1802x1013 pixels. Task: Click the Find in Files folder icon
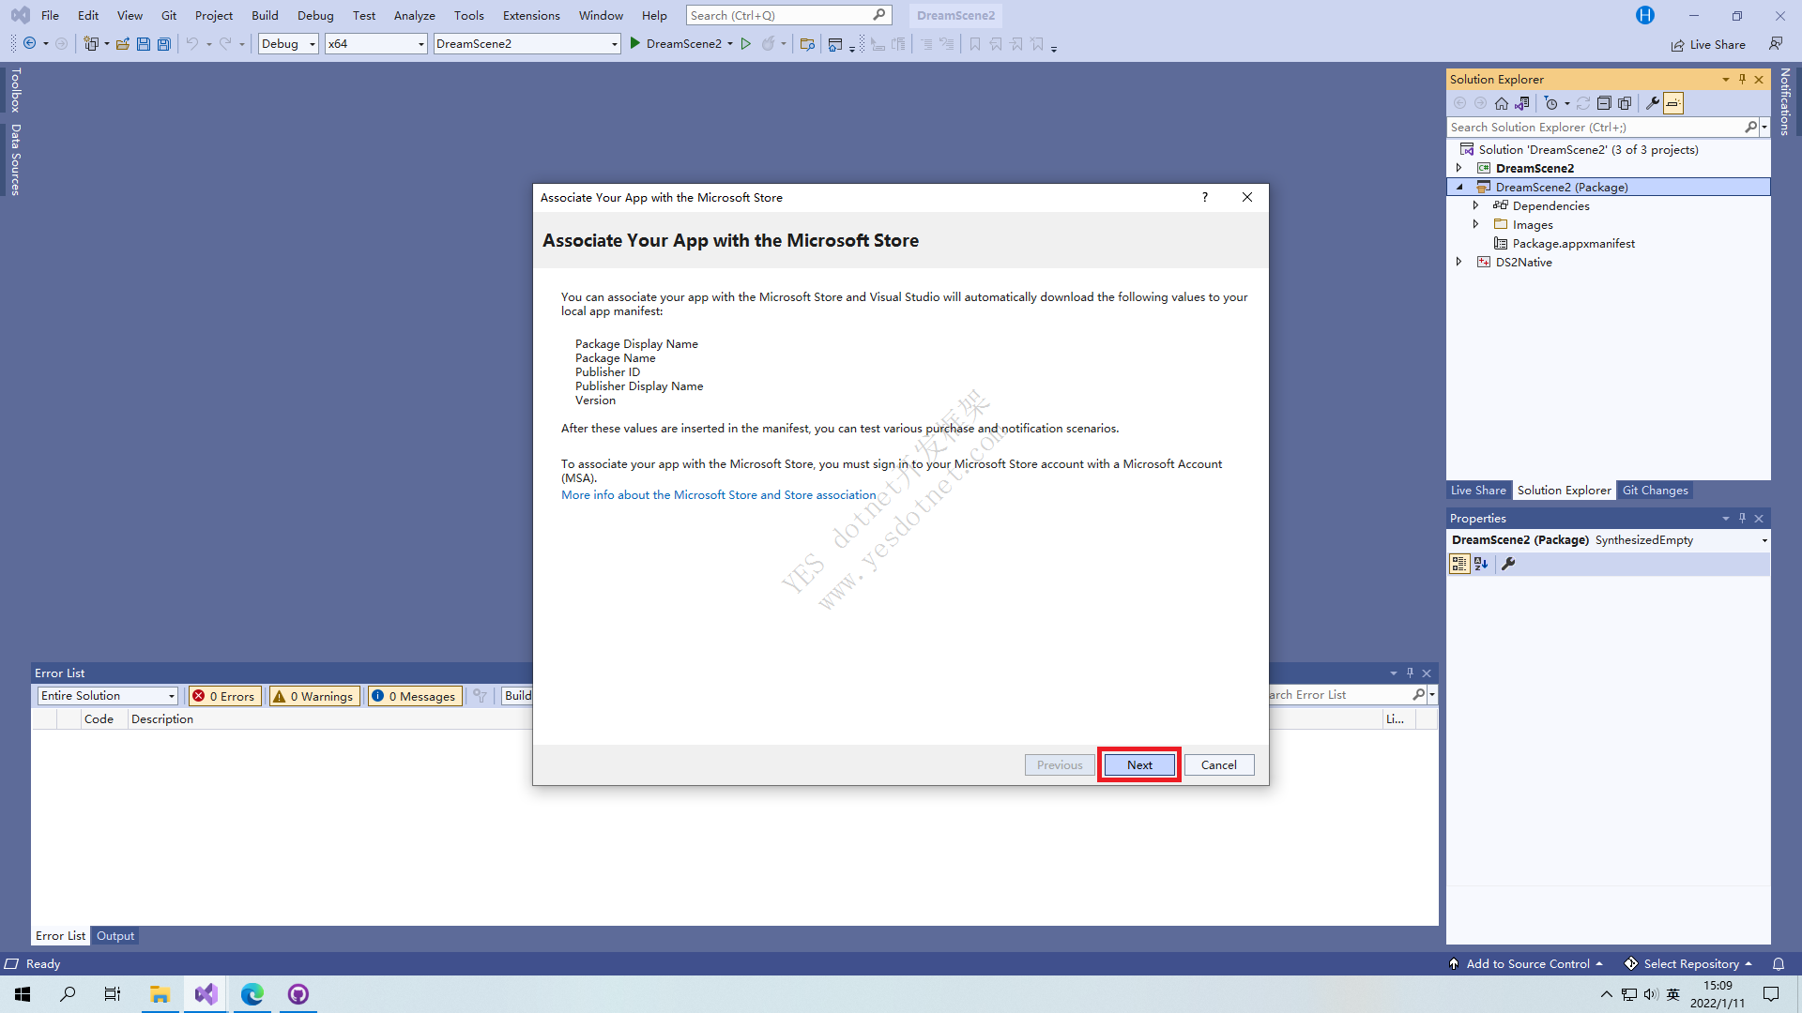click(x=807, y=44)
